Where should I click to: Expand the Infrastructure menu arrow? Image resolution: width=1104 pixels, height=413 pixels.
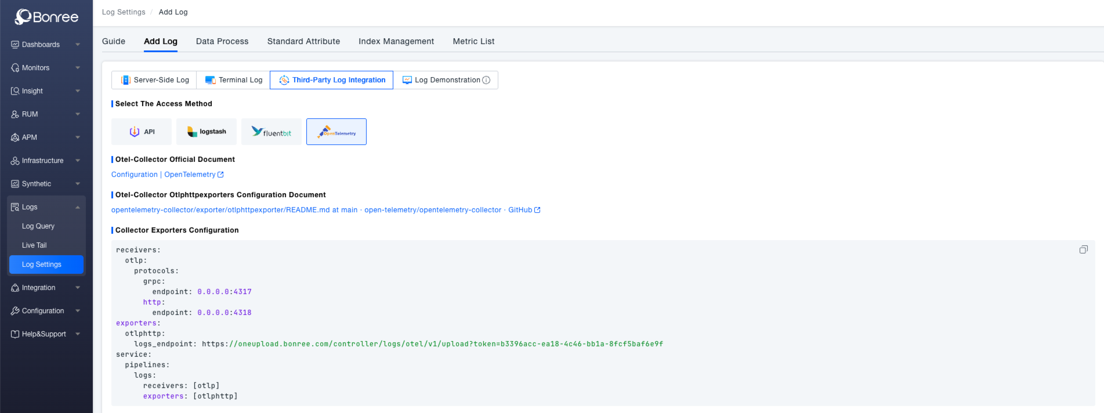pyautogui.click(x=77, y=161)
